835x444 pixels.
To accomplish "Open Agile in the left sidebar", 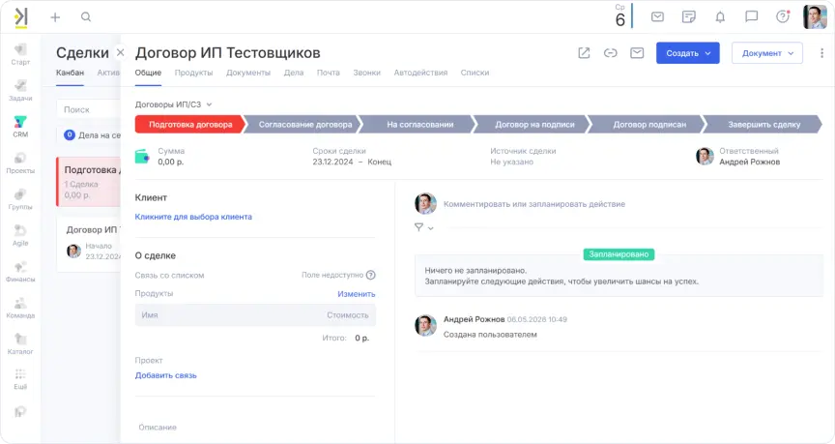I will point(20,236).
